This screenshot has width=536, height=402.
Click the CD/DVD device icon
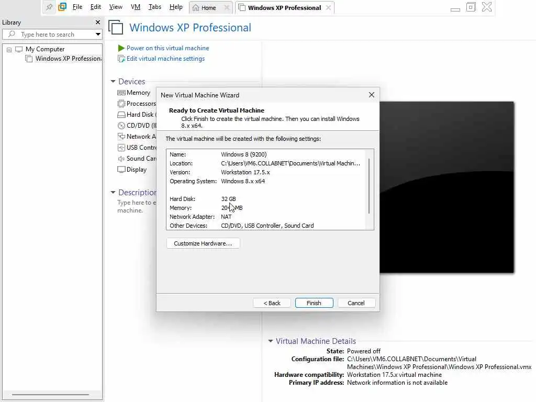click(x=121, y=126)
